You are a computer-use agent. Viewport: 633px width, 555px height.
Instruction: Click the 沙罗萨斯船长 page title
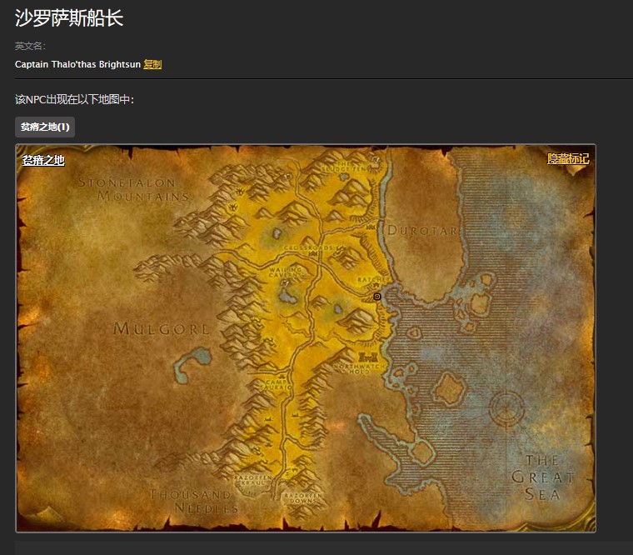(69, 18)
